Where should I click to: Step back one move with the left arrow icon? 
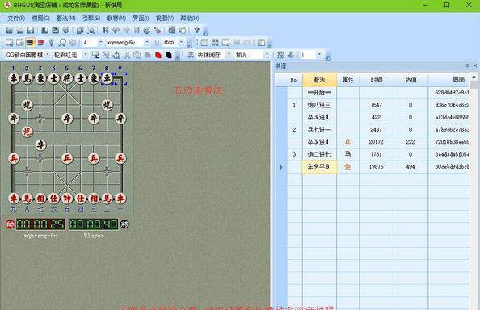(116, 30)
